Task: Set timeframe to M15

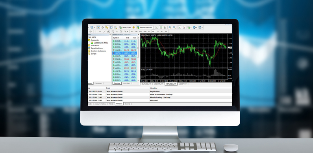Action: coord(141,31)
